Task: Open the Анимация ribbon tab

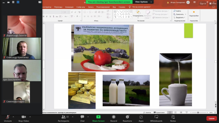Action: 69,7
